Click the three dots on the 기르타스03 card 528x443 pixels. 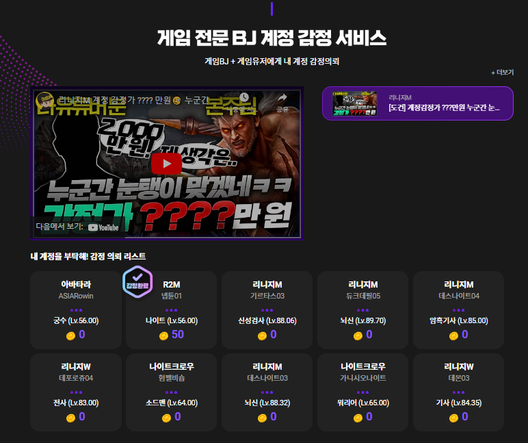(x=267, y=310)
